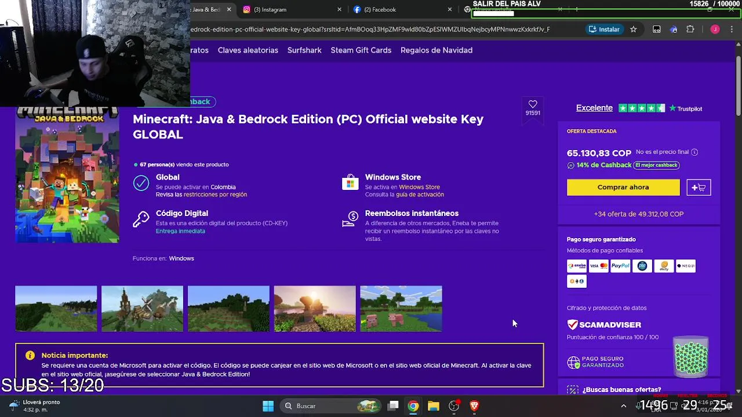
Task: Open the Task View taskbar icon
Action: tap(393, 406)
